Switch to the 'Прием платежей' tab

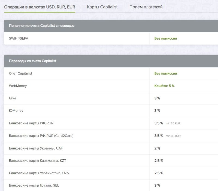pyautogui.click(x=146, y=7)
